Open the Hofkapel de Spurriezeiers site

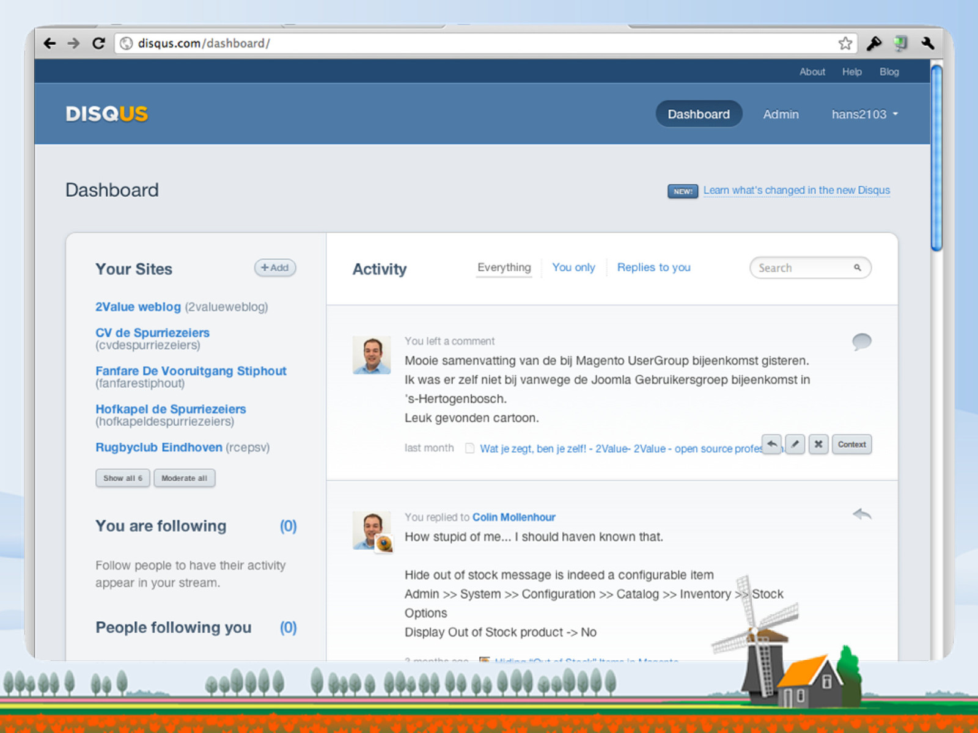(x=171, y=409)
